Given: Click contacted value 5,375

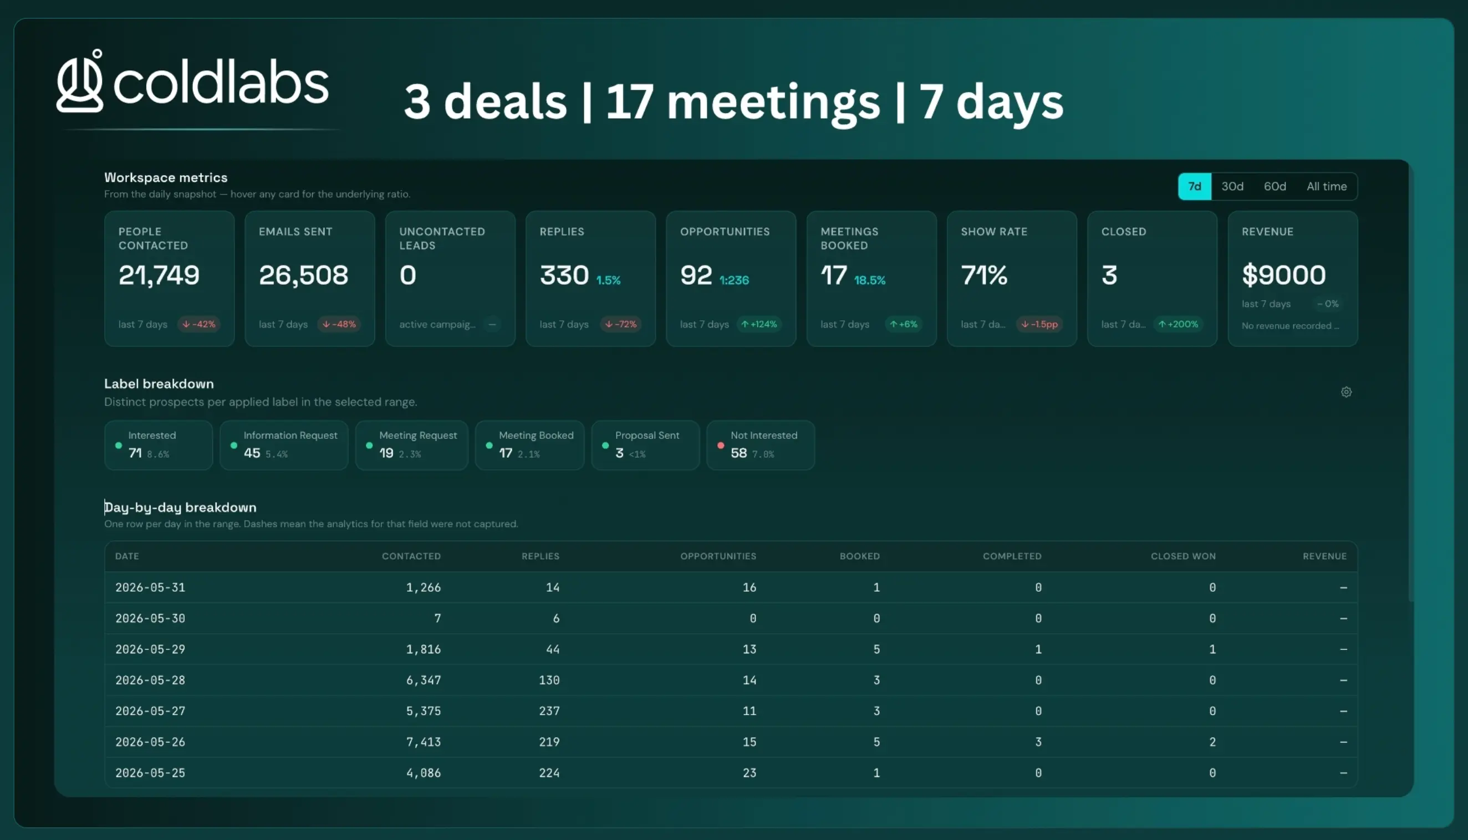Looking at the screenshot, I should point(423,711).
